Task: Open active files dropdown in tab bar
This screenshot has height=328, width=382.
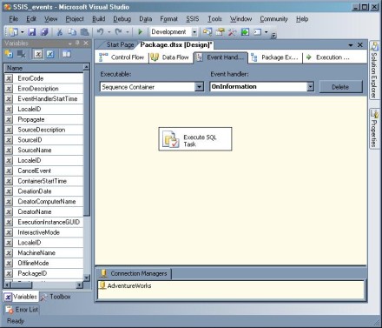Action: (x=351, y=45)
